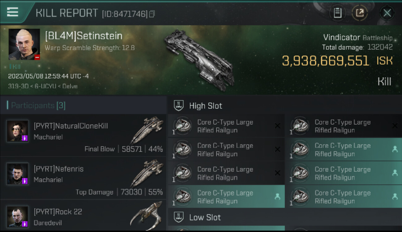Copy the kill report ID icon
Screen dimensions: 402x232
[152, 14]
